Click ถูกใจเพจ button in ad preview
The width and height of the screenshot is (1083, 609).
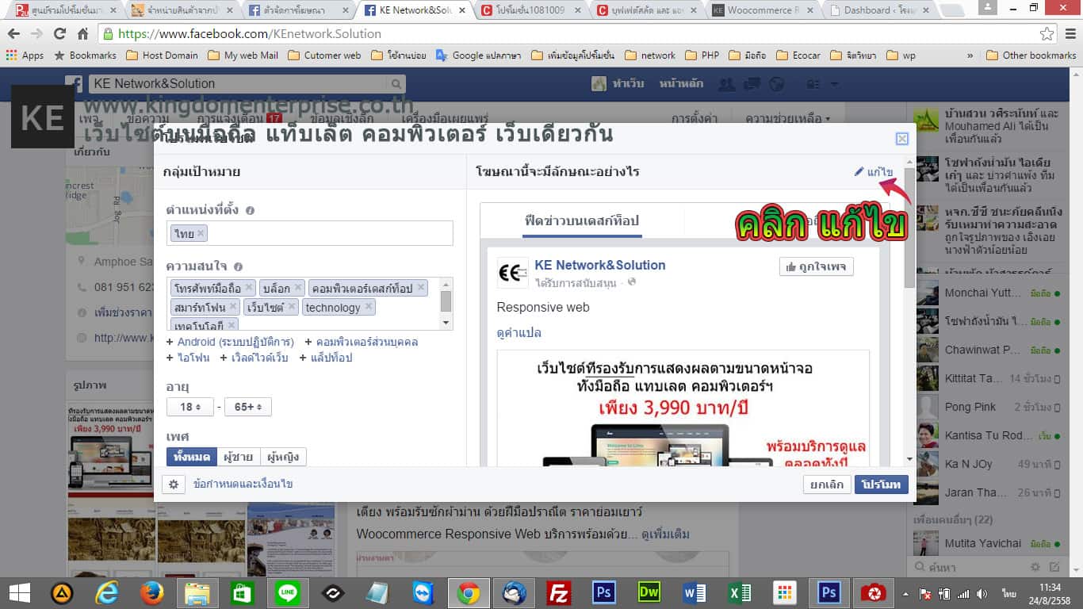(816, 267)
